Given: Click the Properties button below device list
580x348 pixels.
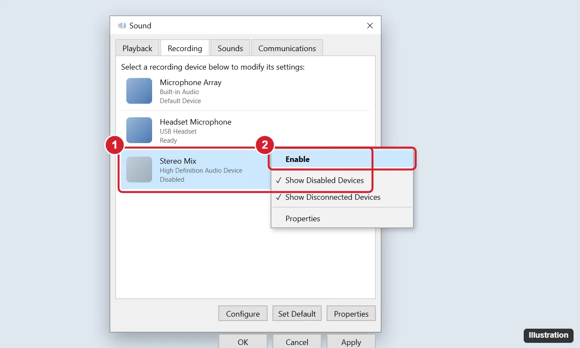Looking at the screenshot, I should point(351,314).
